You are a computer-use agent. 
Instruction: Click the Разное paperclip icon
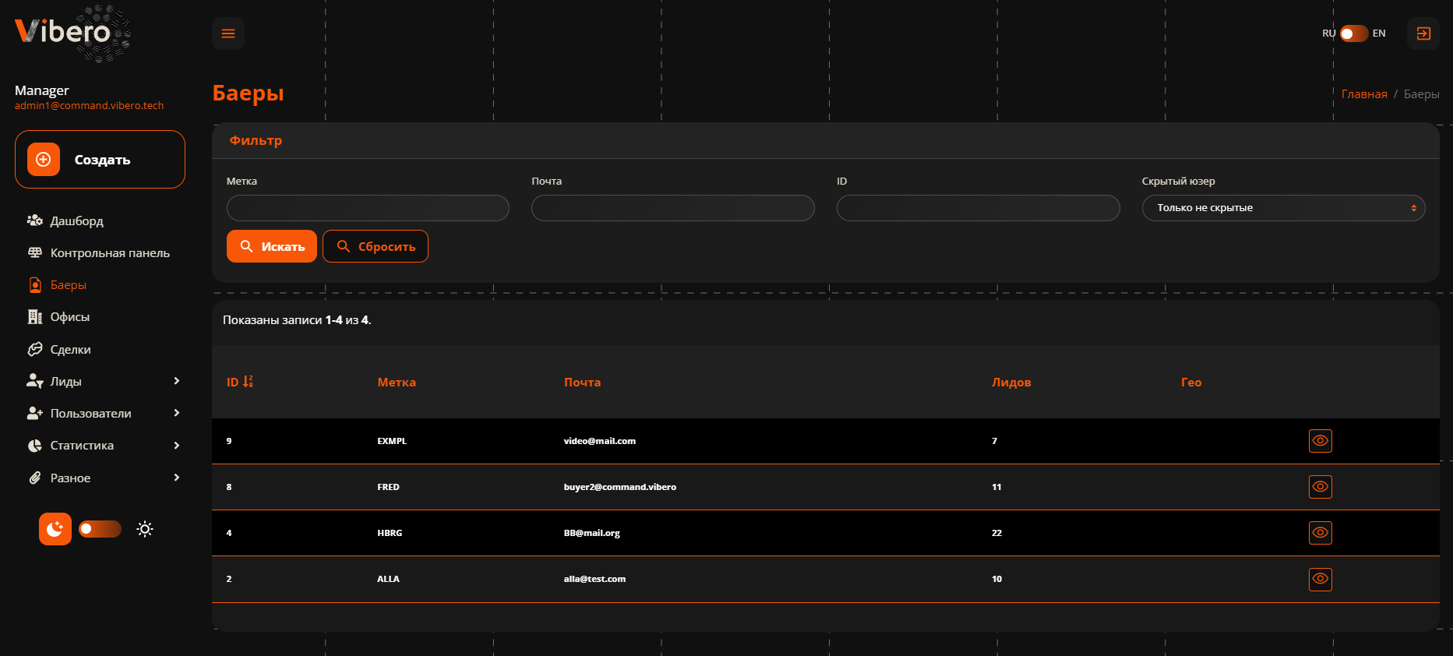tap(35, 478)
